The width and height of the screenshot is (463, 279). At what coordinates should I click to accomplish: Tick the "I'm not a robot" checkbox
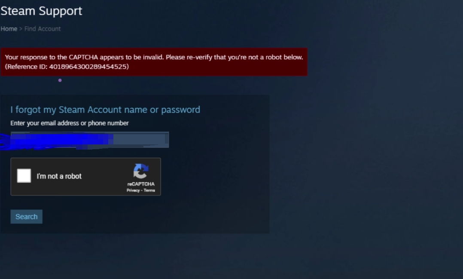[x=24, y=176]
